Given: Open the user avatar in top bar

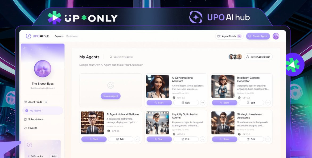Looking at the screenshot, I should click(x=276, y=36).
